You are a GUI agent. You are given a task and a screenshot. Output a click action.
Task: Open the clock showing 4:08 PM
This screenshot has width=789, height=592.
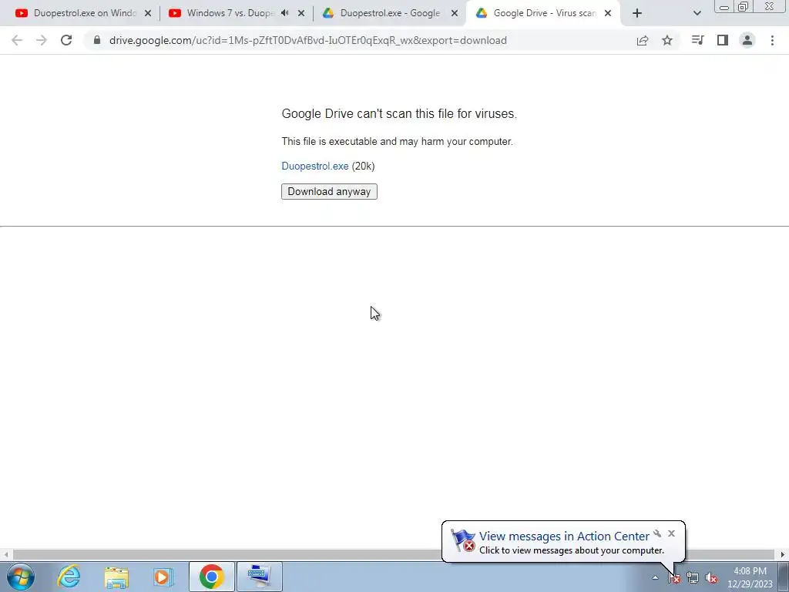click(750, 577)
